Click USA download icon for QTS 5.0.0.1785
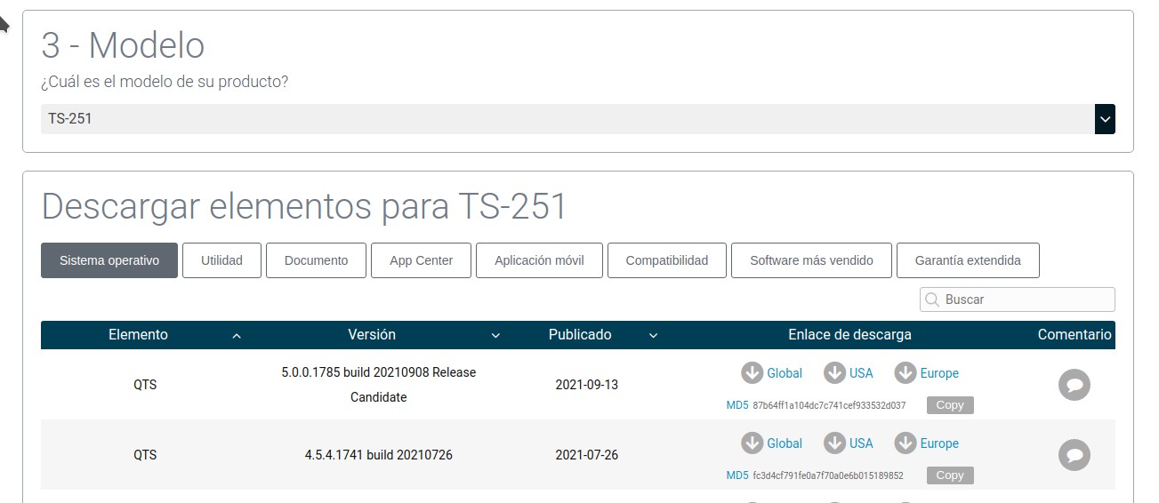The height and width of the screenshot is (503, 1159). [x=834, y=373]
